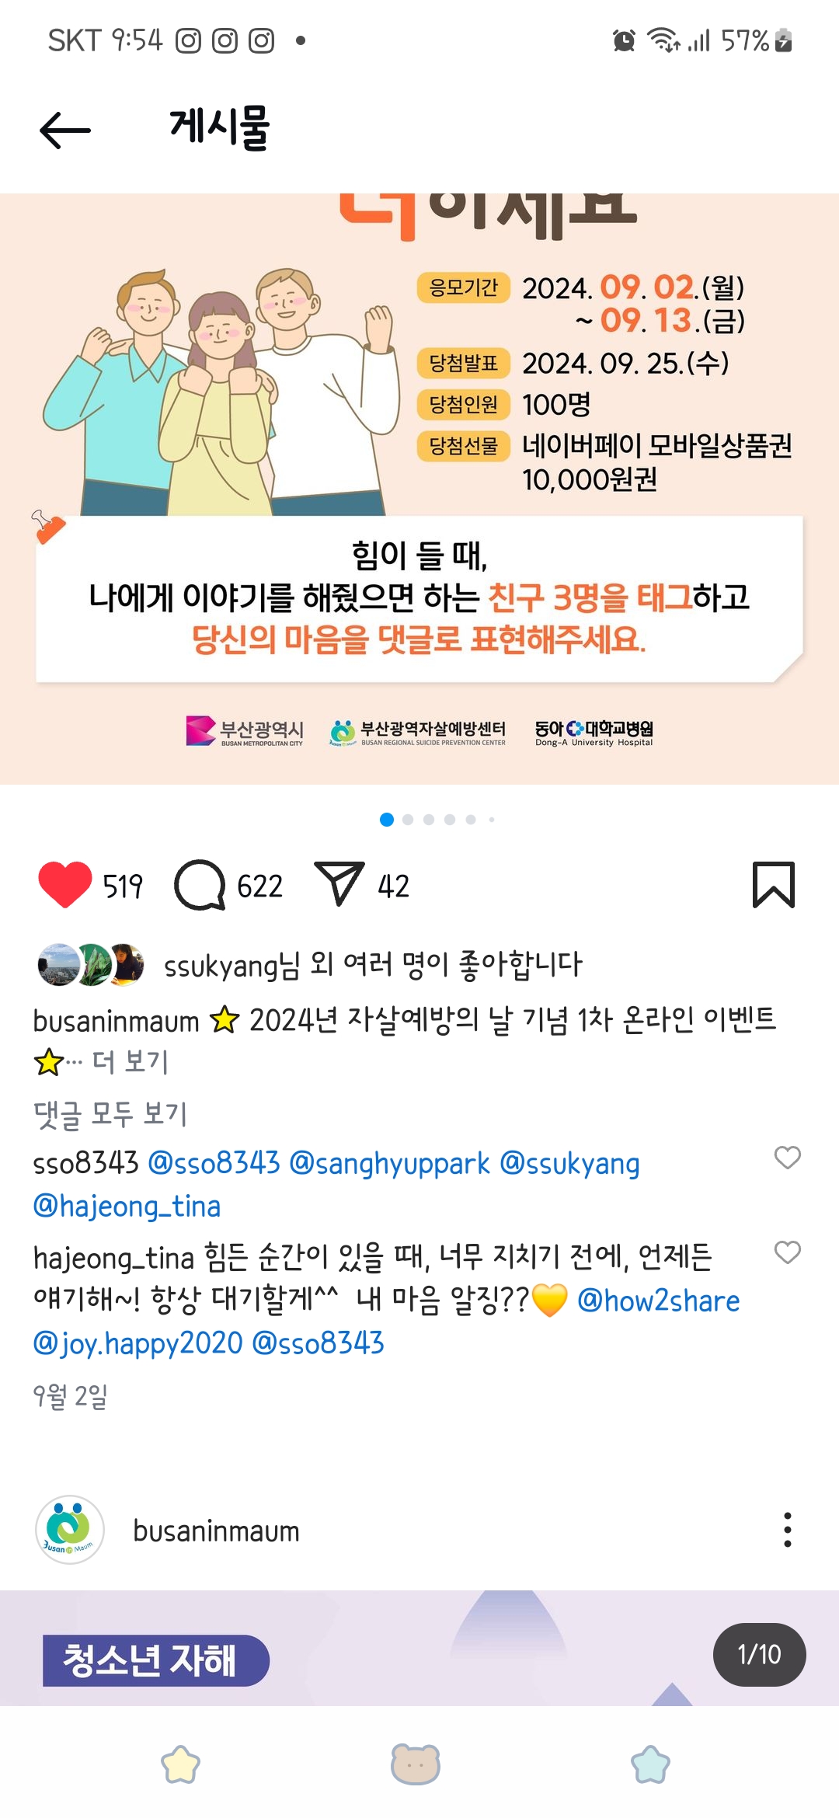
Task: Open the @sanghyuppark mention
Action: point(389,1164)
